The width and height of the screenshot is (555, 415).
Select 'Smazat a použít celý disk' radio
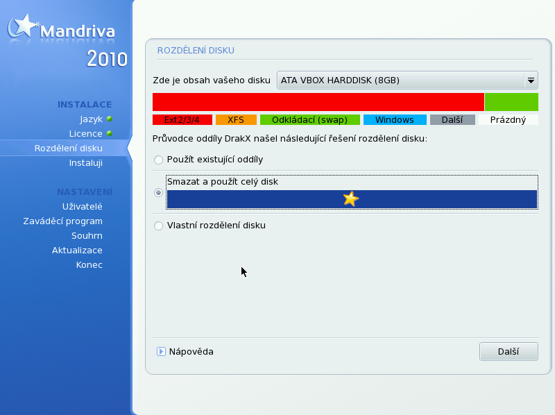[x=159, y=193]
